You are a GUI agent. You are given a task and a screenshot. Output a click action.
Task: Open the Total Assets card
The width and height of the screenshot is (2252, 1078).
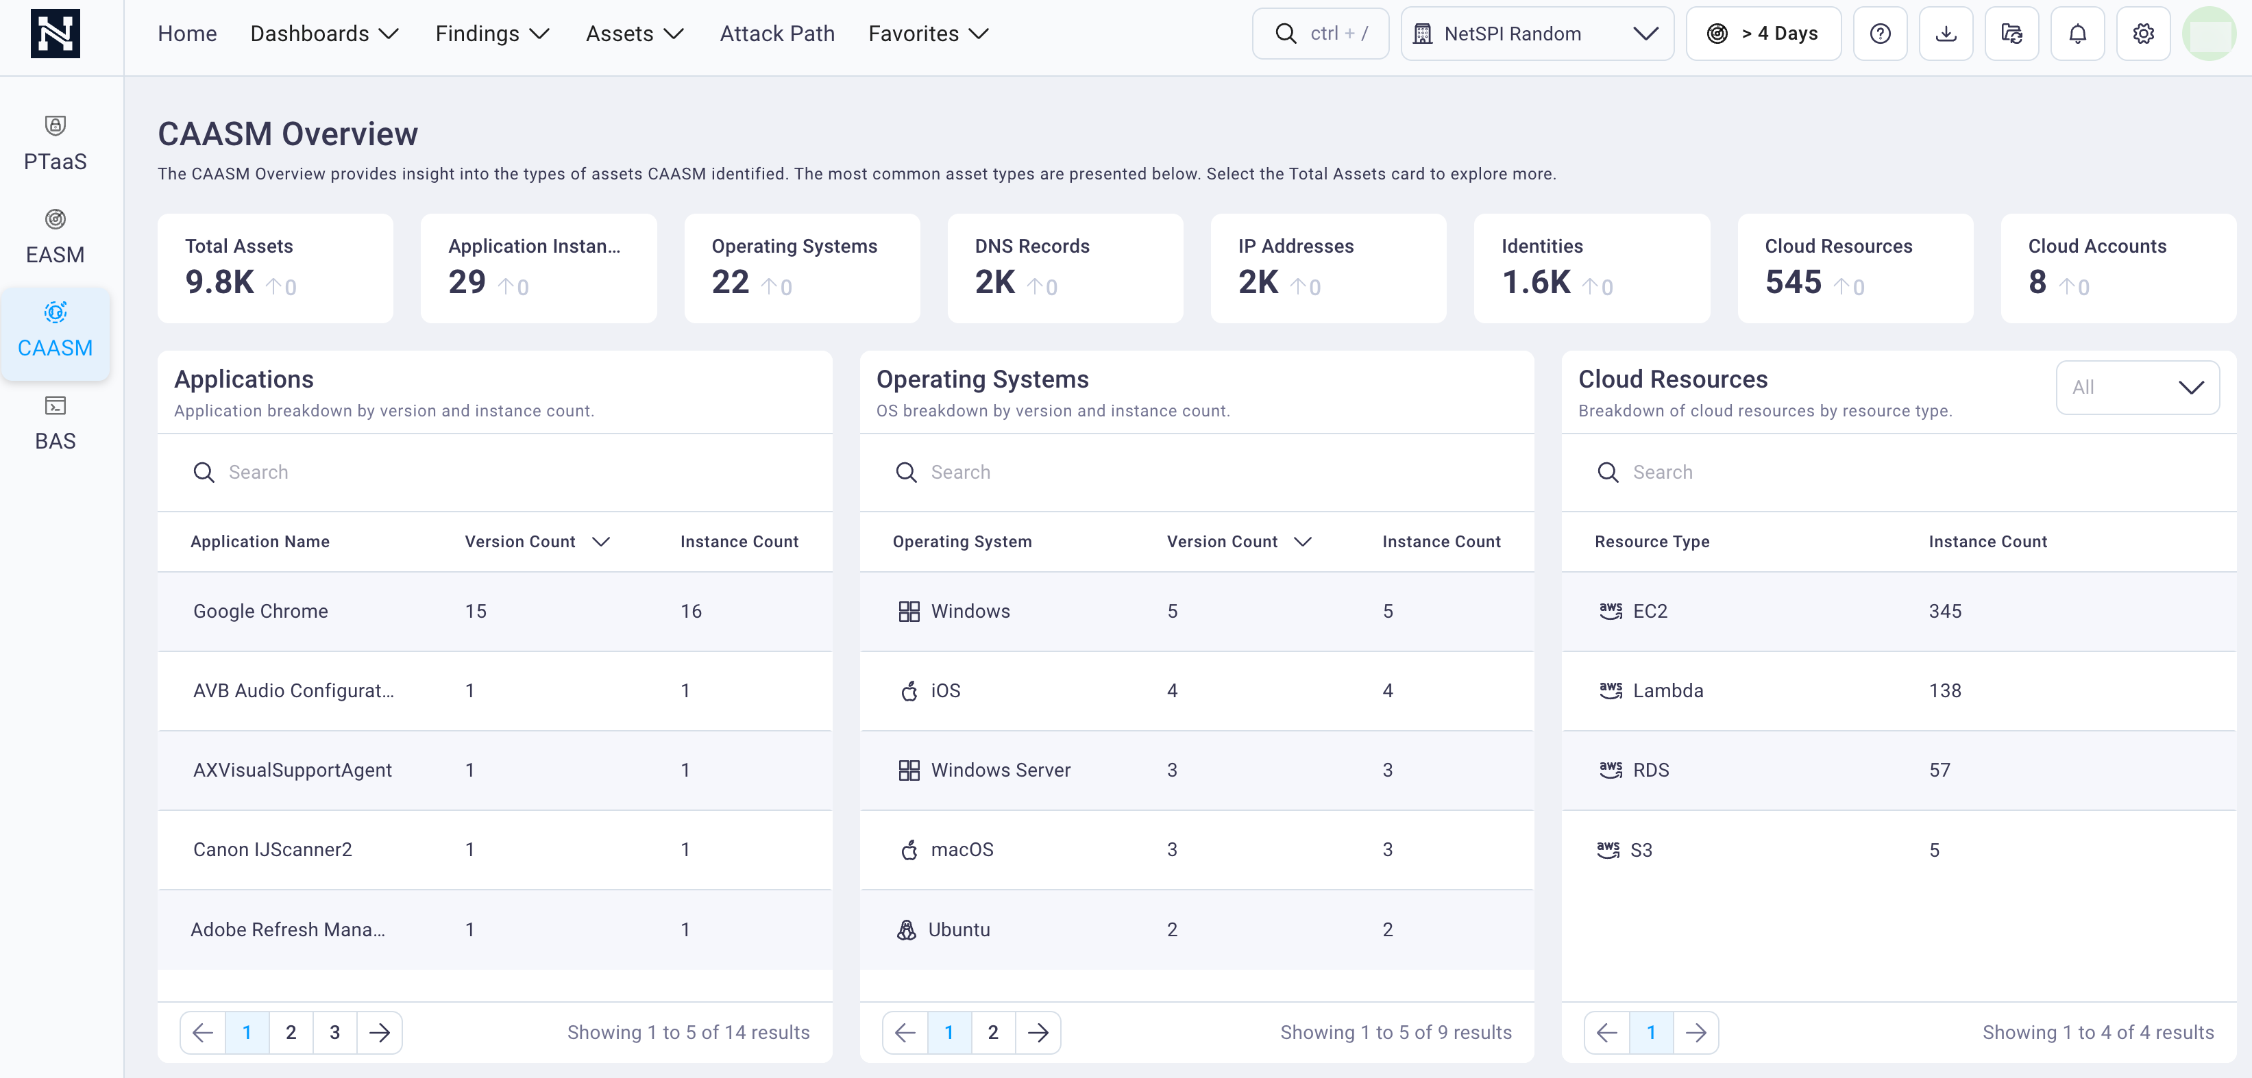[x=276, y=268]
